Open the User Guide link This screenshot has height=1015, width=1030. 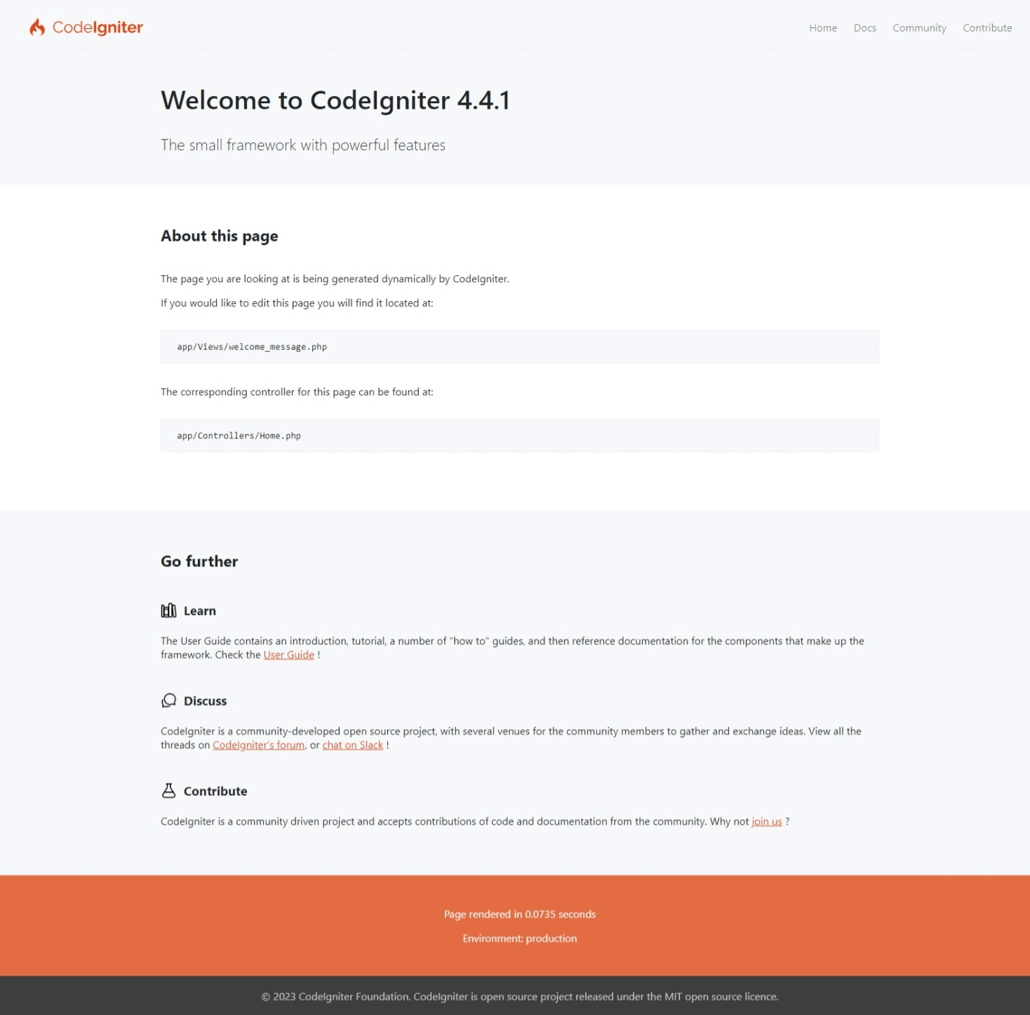pos(288,655)
